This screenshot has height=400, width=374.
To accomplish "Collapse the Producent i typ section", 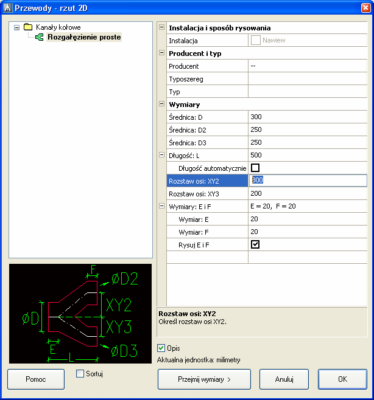I will [x=161, y=53].
